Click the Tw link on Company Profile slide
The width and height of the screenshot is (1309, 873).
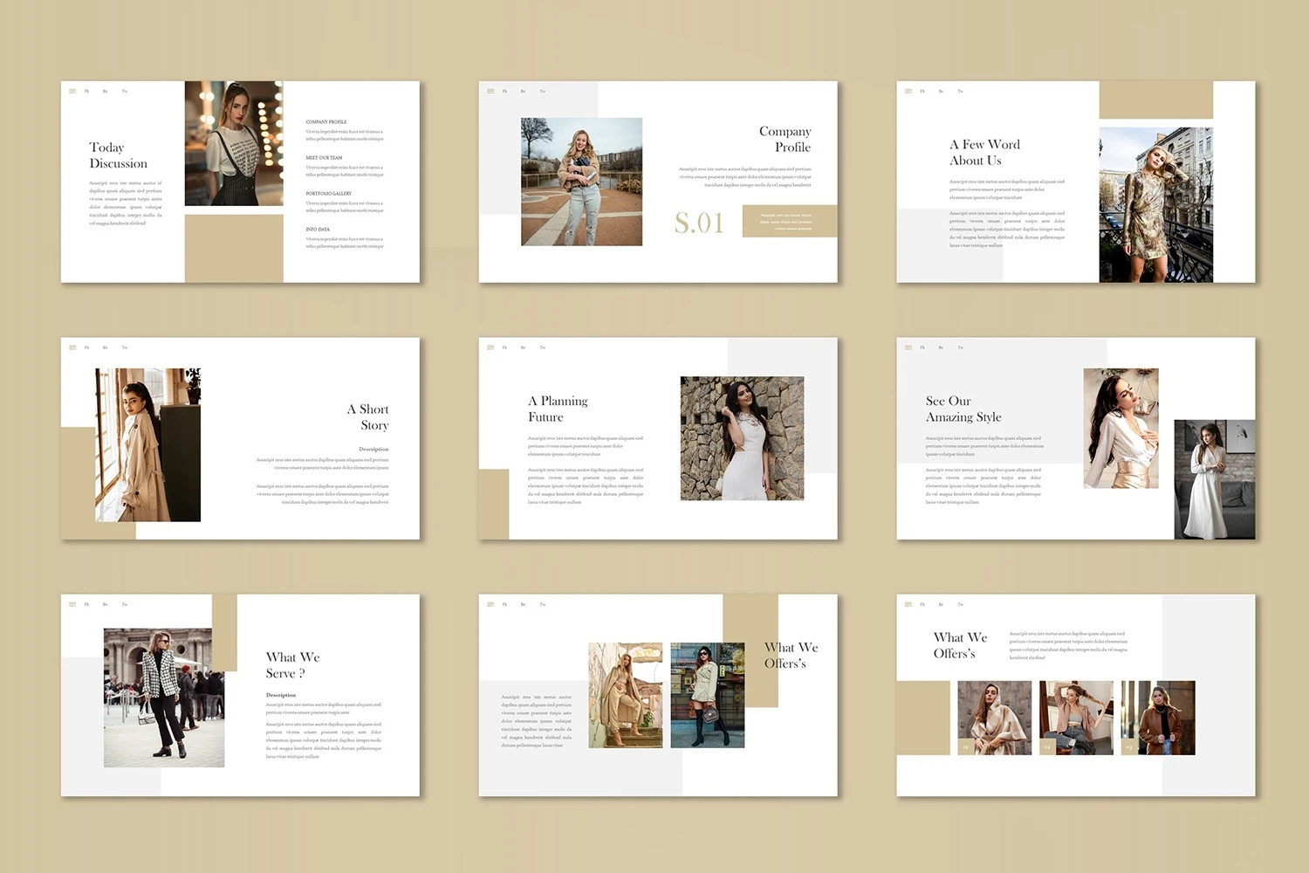[x=542, y=91]
